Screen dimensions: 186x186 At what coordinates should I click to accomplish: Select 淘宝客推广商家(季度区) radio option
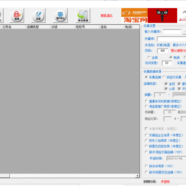[146, 106]
